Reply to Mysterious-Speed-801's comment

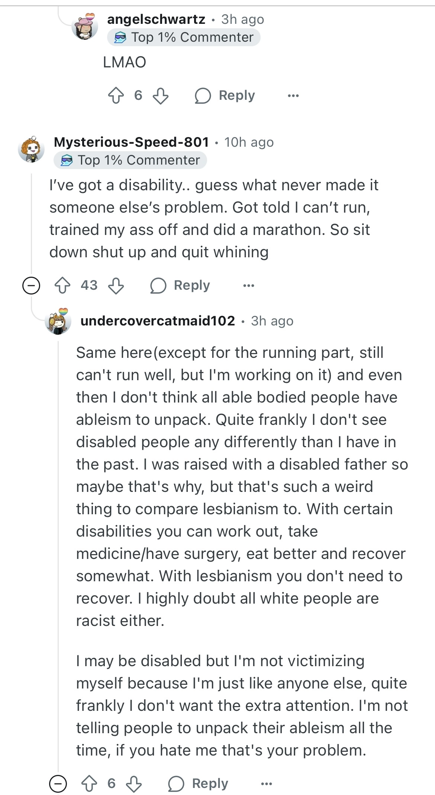[180, 286]
